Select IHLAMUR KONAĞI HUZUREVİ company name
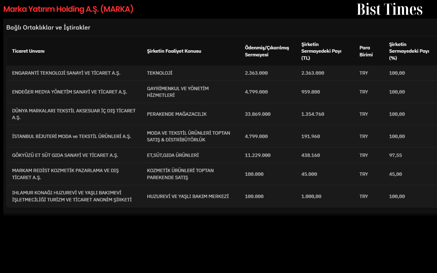Image resolution: width=437 pixels, height=273 pixels. tap(72, 196)
